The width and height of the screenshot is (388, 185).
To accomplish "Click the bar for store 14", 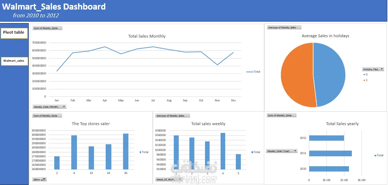I will [x=109, y=157].
